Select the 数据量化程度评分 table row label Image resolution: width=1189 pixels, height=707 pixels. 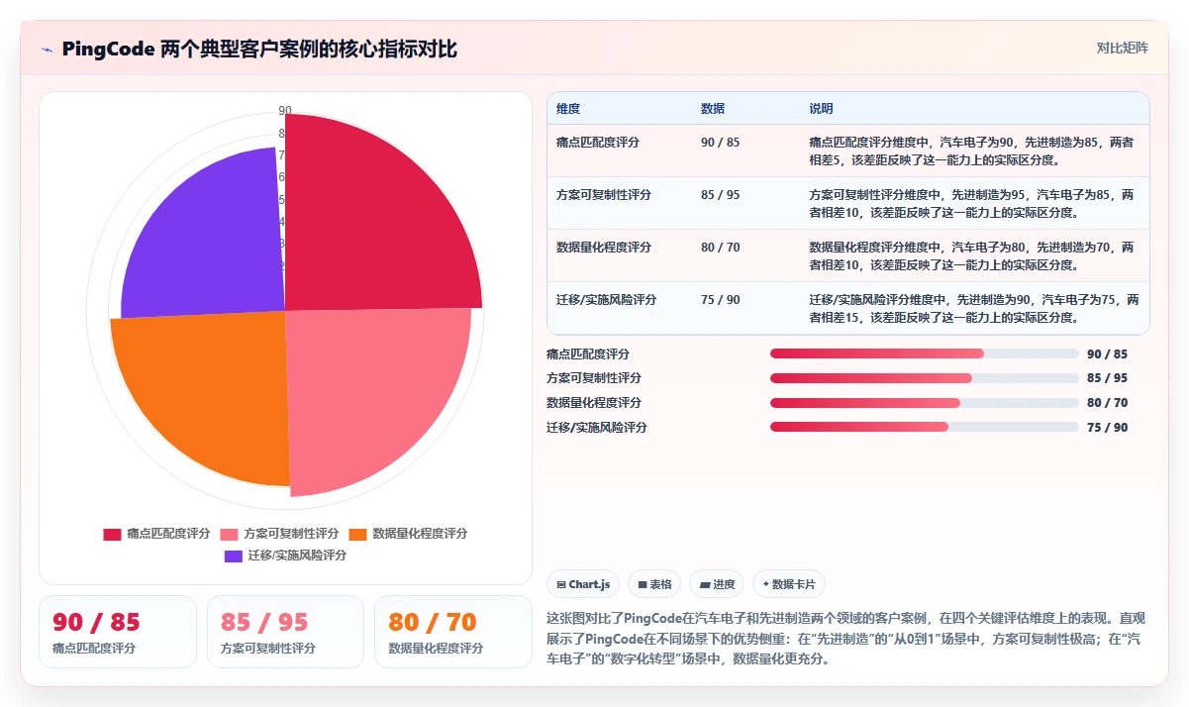(x=604, y=248)
